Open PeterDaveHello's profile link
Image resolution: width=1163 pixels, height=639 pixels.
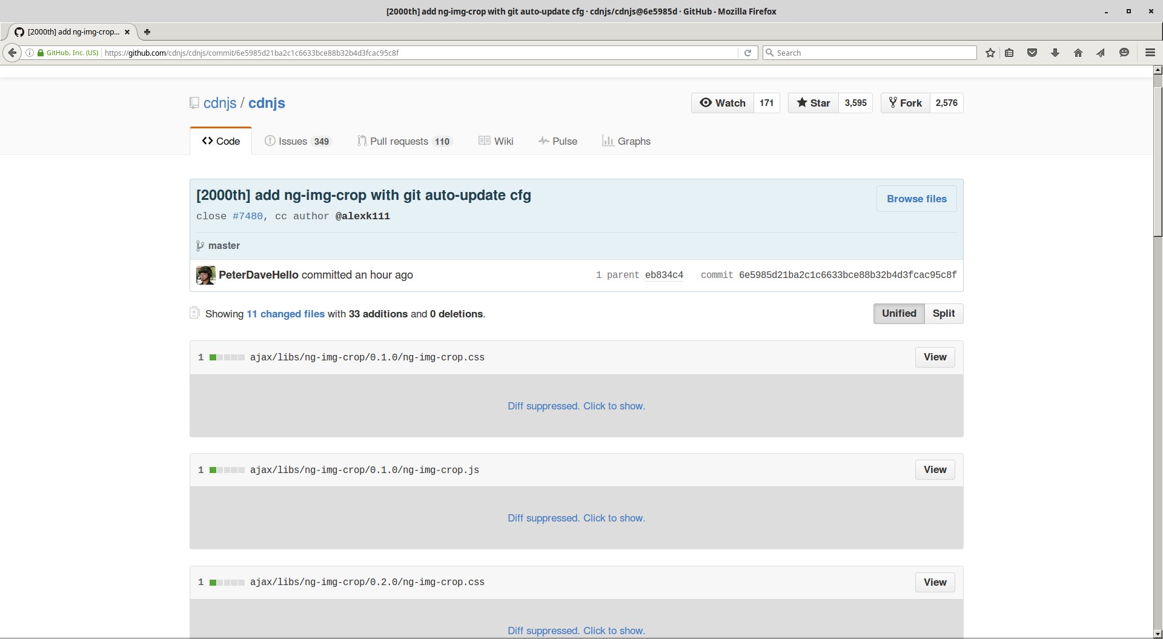point(259,275)
